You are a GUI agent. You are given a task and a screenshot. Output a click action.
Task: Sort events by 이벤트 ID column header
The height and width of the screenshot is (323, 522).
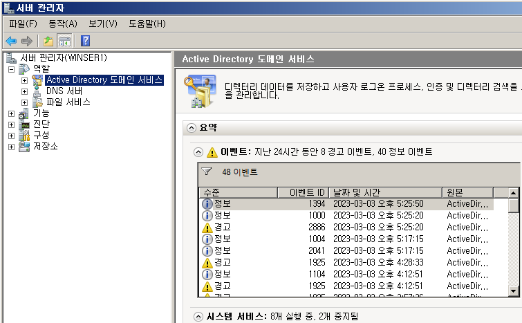pos(304,192)
